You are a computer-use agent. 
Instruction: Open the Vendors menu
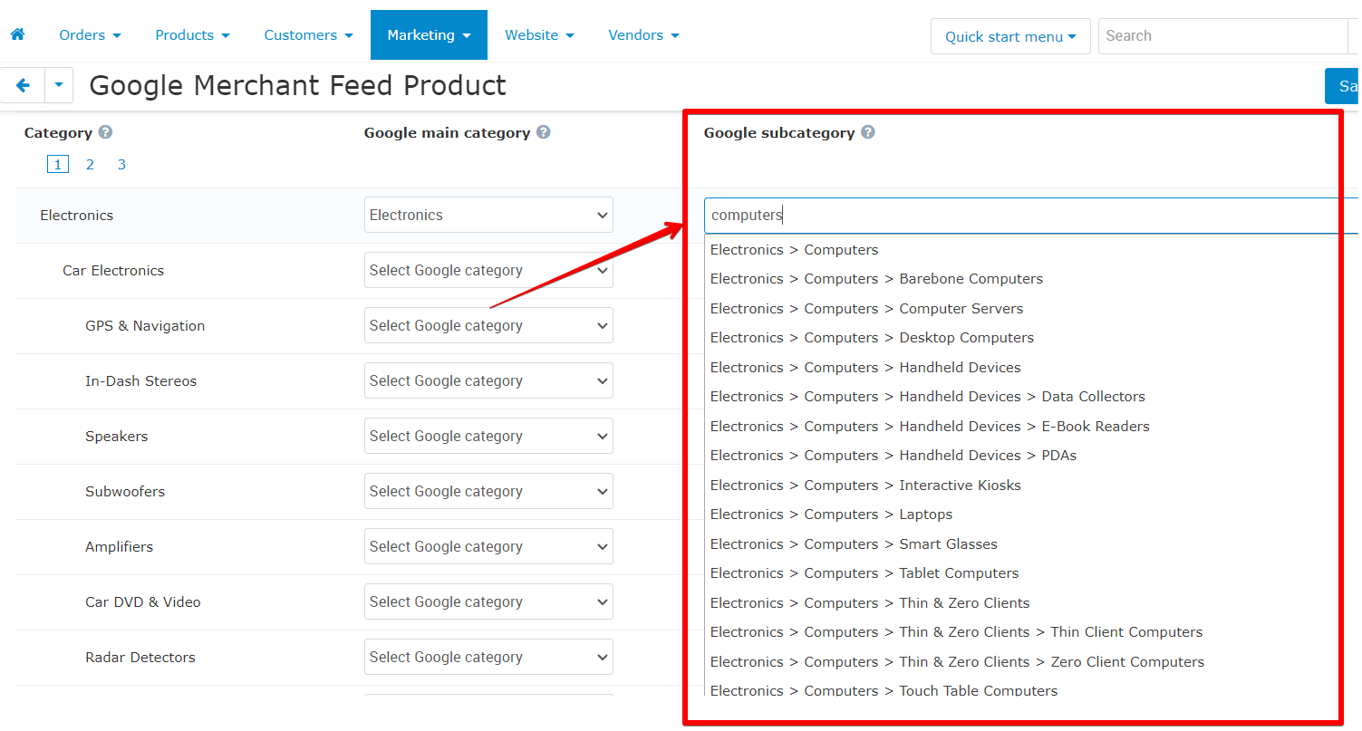click(x=643, y=35)
